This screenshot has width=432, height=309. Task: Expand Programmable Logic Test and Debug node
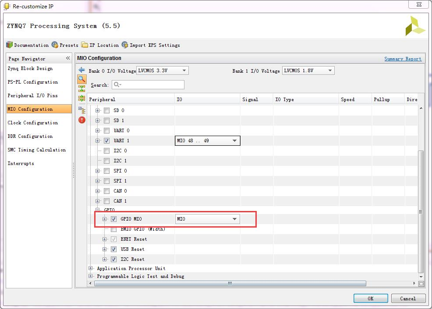click(90, 276)
